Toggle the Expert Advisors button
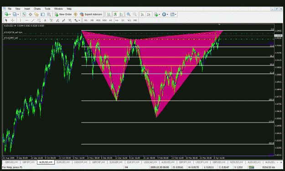This screenshot has height=171, width=285. pyautogui.click(x=91, y=14)
